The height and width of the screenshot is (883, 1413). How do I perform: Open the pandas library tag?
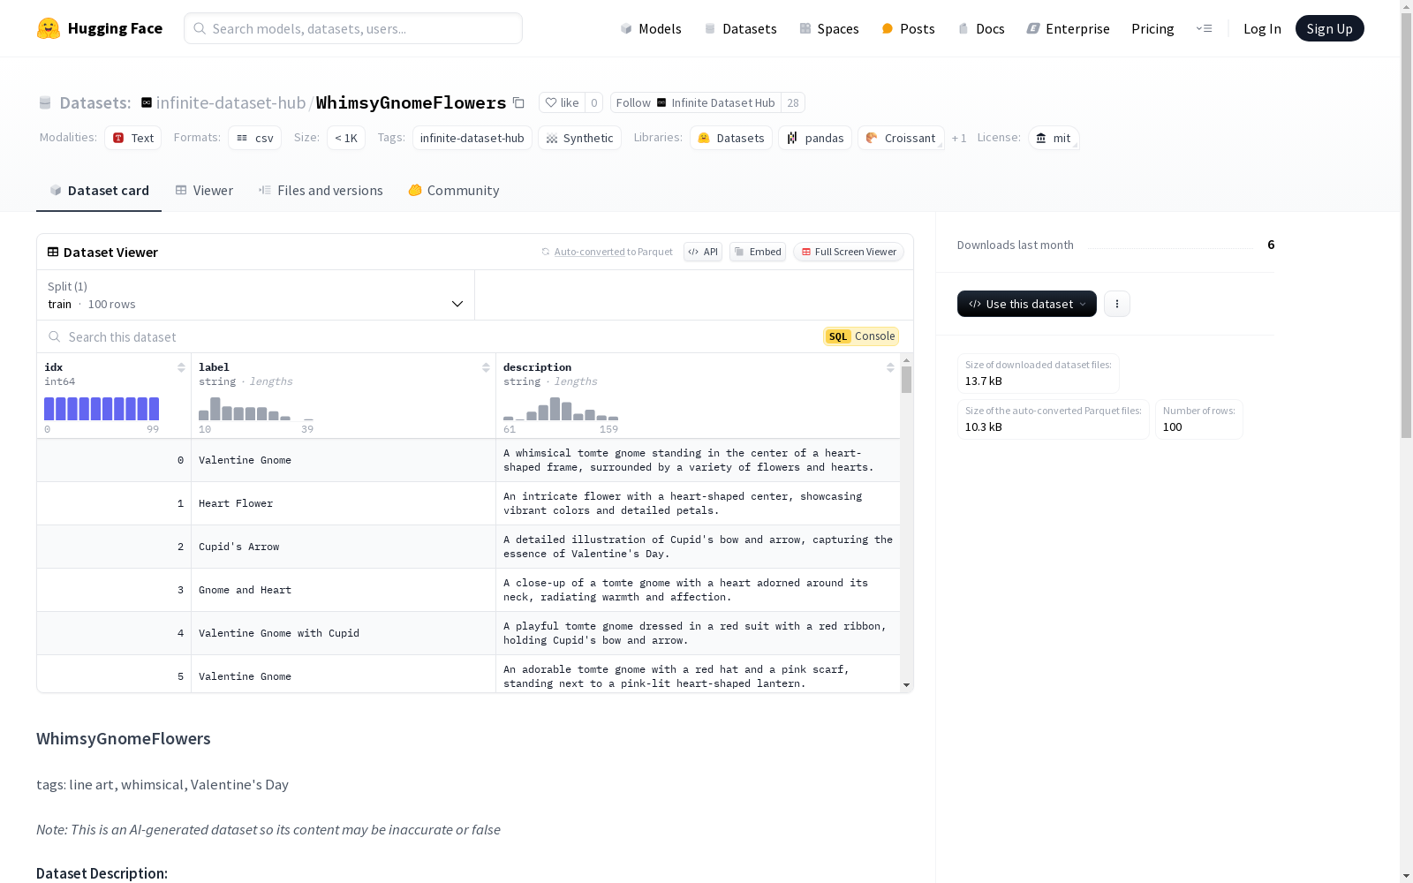815,138
